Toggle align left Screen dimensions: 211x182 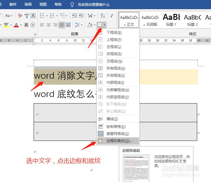click(42, 25)
